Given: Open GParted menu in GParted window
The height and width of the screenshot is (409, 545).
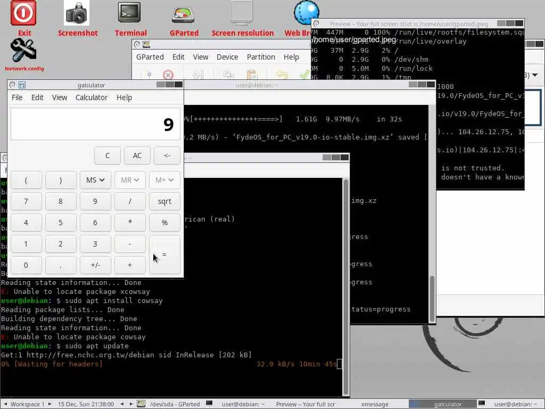Looking at the screenshot, I should coord(150,57).
